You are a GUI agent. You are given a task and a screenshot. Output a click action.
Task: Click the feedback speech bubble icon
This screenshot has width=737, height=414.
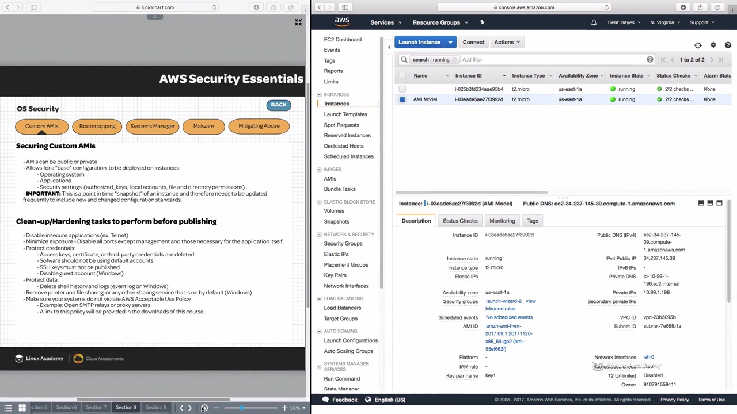[325, 400]
